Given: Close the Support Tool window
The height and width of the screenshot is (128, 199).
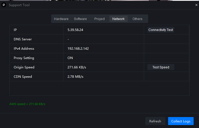Looking at the screenshot, I should point(196,5).
